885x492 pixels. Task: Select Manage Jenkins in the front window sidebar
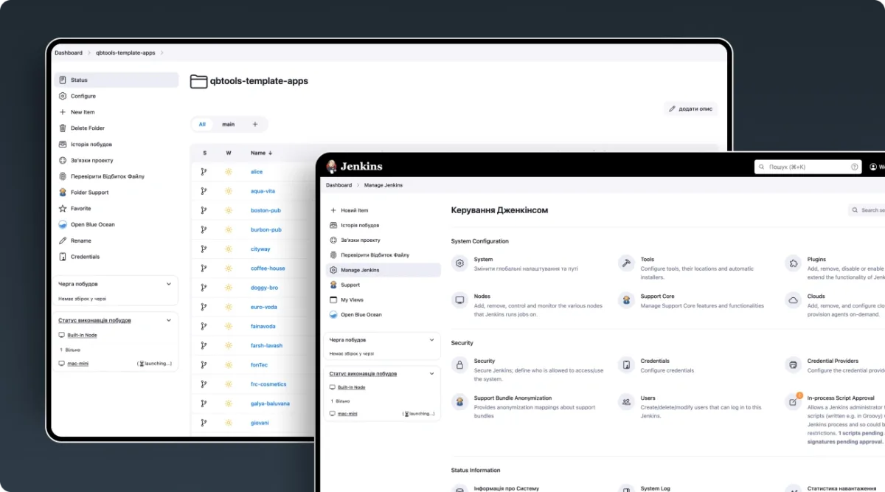383,270
